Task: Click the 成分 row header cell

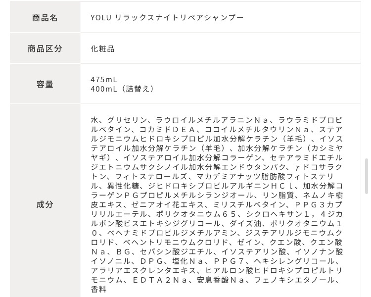Action: [x=45, y=204]
